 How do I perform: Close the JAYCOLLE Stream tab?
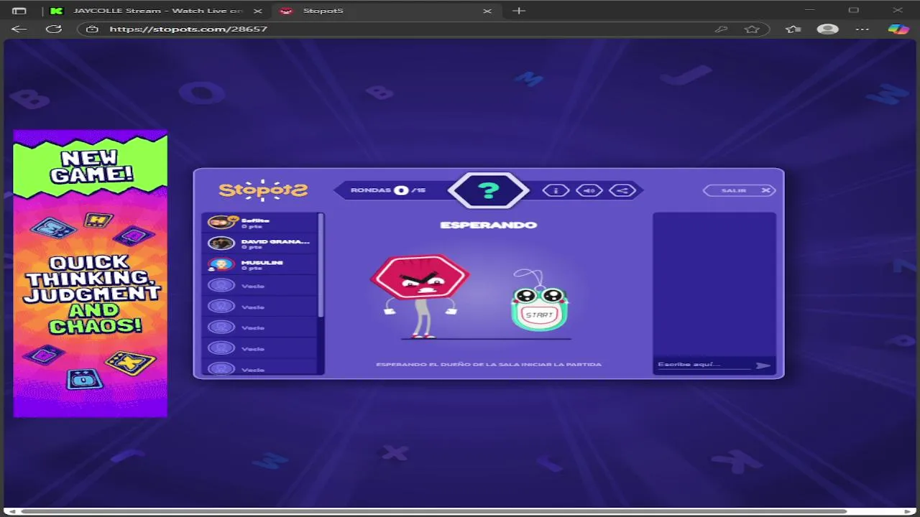pyautogui.click(x=257, y=11)
